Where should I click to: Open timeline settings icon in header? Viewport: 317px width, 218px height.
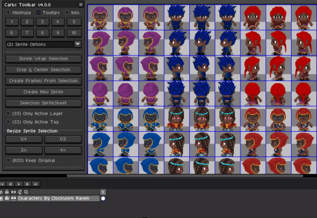click(x=20, y=192)
